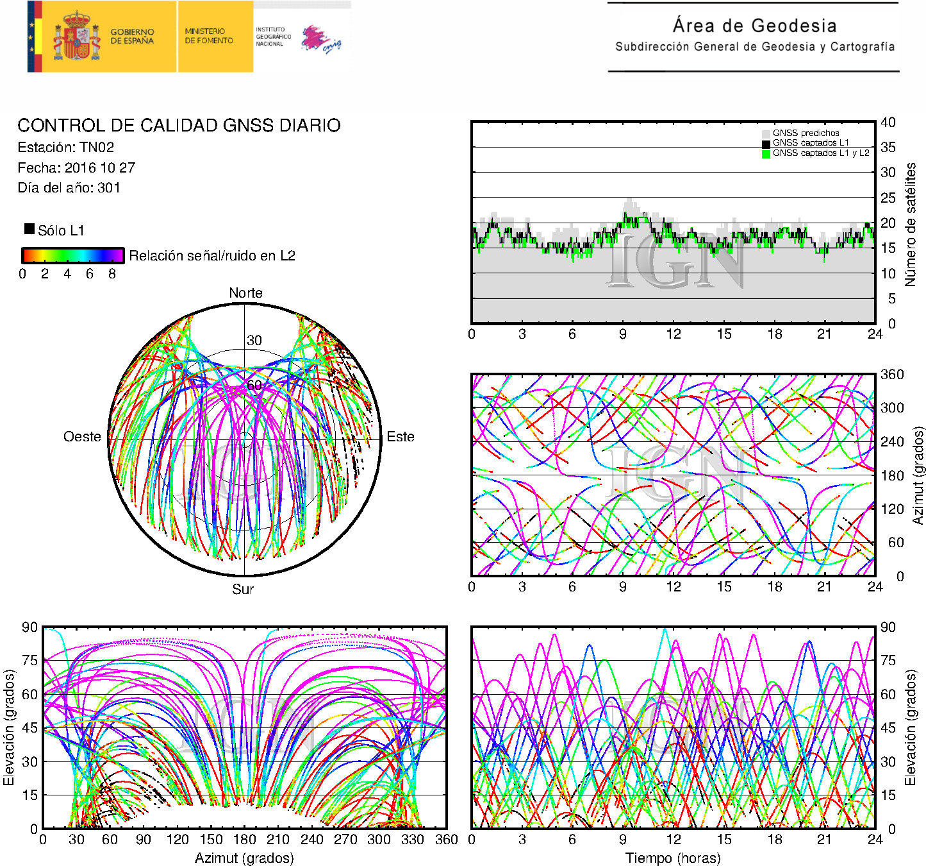The image size is (926, 866).
Task: Click the CONTROL DE CALIDAD GNSS DIARIO title
Action: click(179, 125)
